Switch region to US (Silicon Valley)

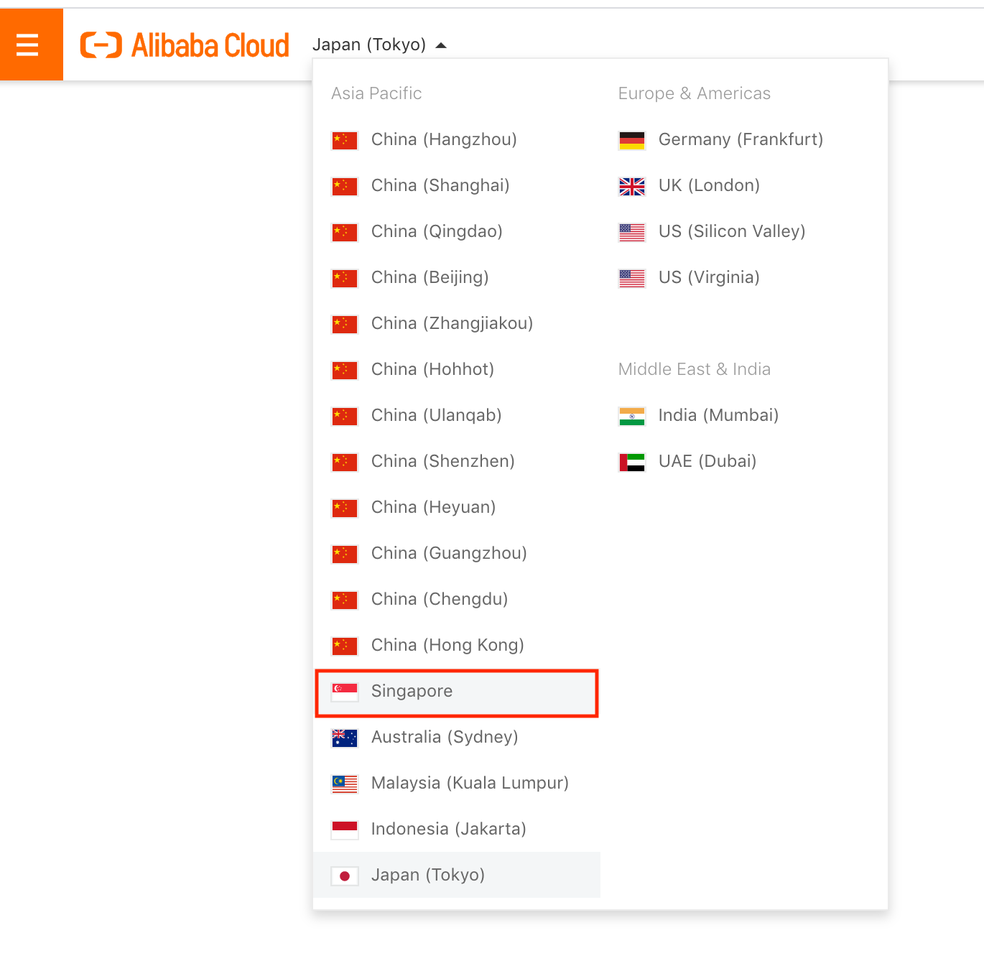732,231
